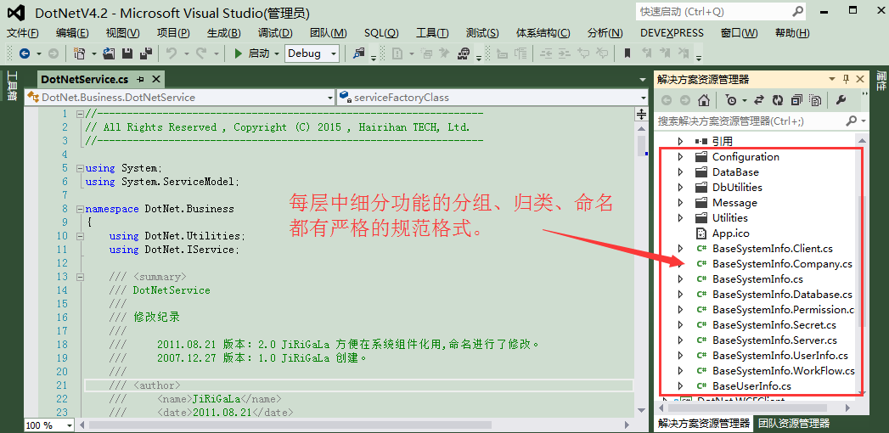Click Sync with Active Document icon
Image resolution: width=889 pixels, height=433 pixels.
(760, 100)
